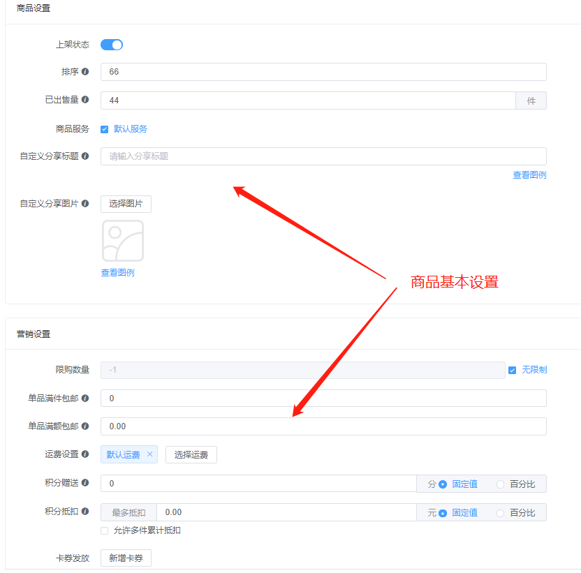Viewport: 581px width, 573px height.
Task: Click the 选择图片 button
Action: [126, 204]
